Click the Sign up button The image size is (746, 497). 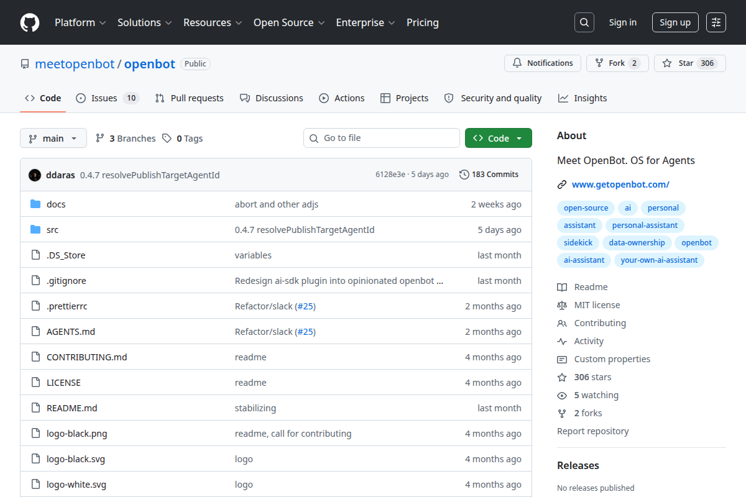[x=675, y=22]
